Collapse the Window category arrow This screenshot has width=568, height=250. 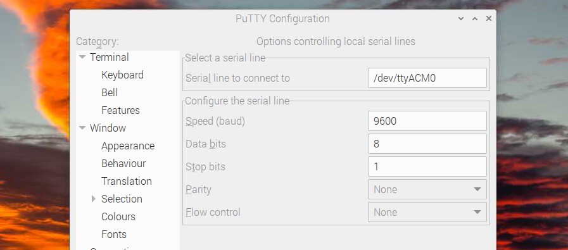pyautogui.click(x=82, y=128)
